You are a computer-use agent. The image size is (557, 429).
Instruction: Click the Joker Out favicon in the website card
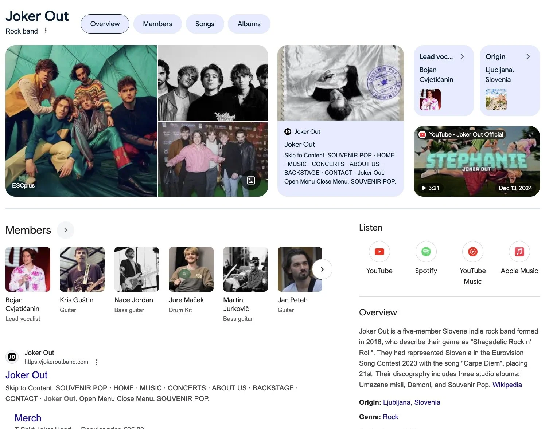click(288, 132)
